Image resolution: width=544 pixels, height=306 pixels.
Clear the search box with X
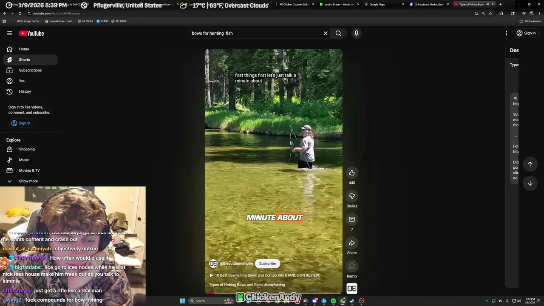tap(326, 33)
